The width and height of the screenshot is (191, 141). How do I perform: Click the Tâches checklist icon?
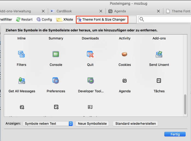pos(159,81)
